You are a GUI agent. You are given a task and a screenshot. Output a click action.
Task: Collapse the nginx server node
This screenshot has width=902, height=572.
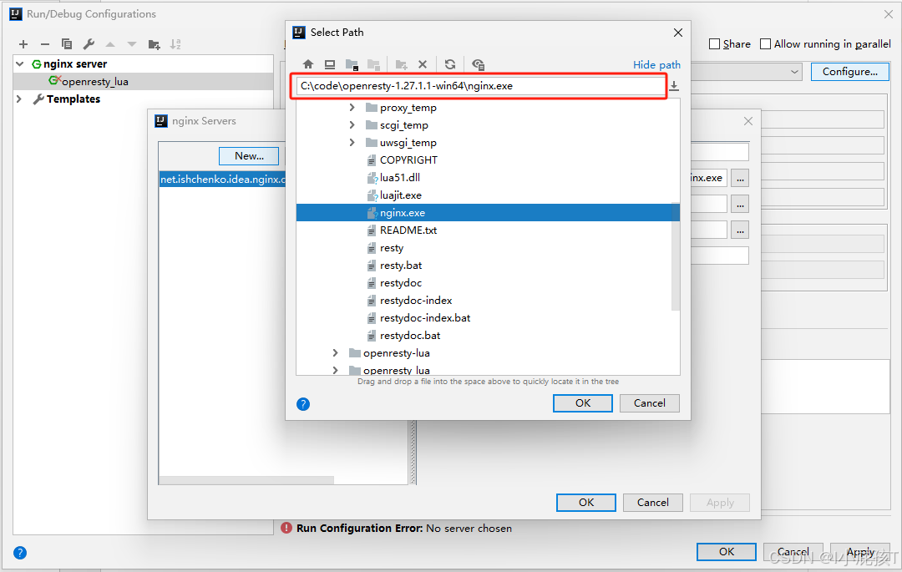19,63
